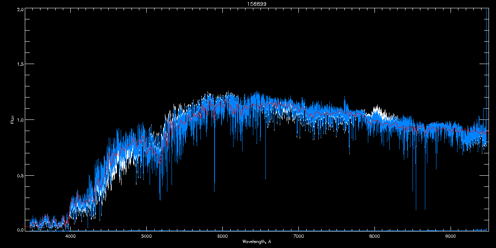Click the blue vertical line at right plot edge
The height and width of the screenshot is (248, 496).
coord(486,124)
